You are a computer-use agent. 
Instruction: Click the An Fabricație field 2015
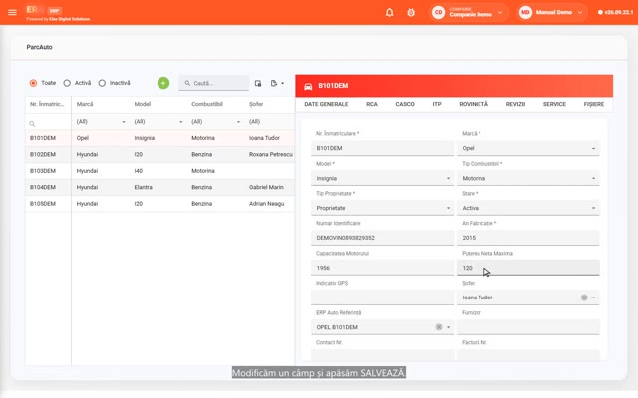527,238
